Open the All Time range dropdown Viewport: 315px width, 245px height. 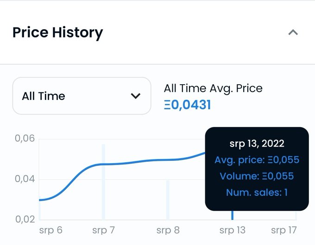click(x=82, y=96)
